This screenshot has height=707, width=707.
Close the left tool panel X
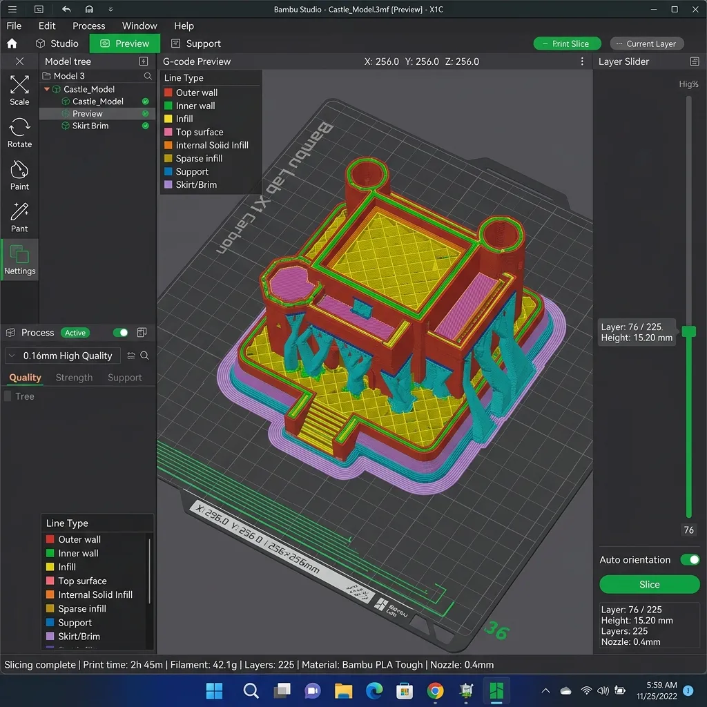click(20, 61)
